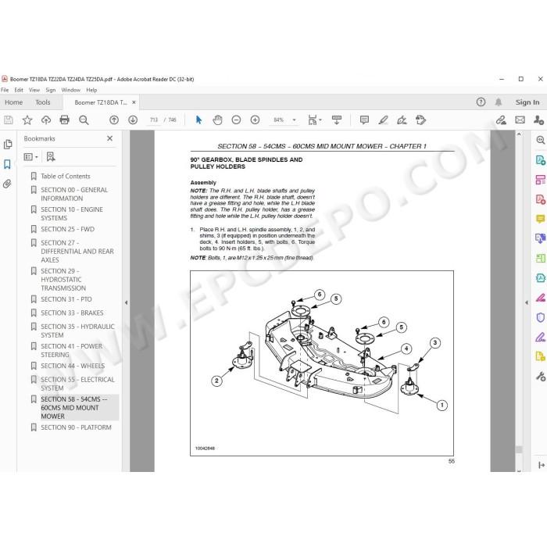This screenshot has height=547, width=547.
Task: Click the Stamp tool icon
Action: click(420, 120)
